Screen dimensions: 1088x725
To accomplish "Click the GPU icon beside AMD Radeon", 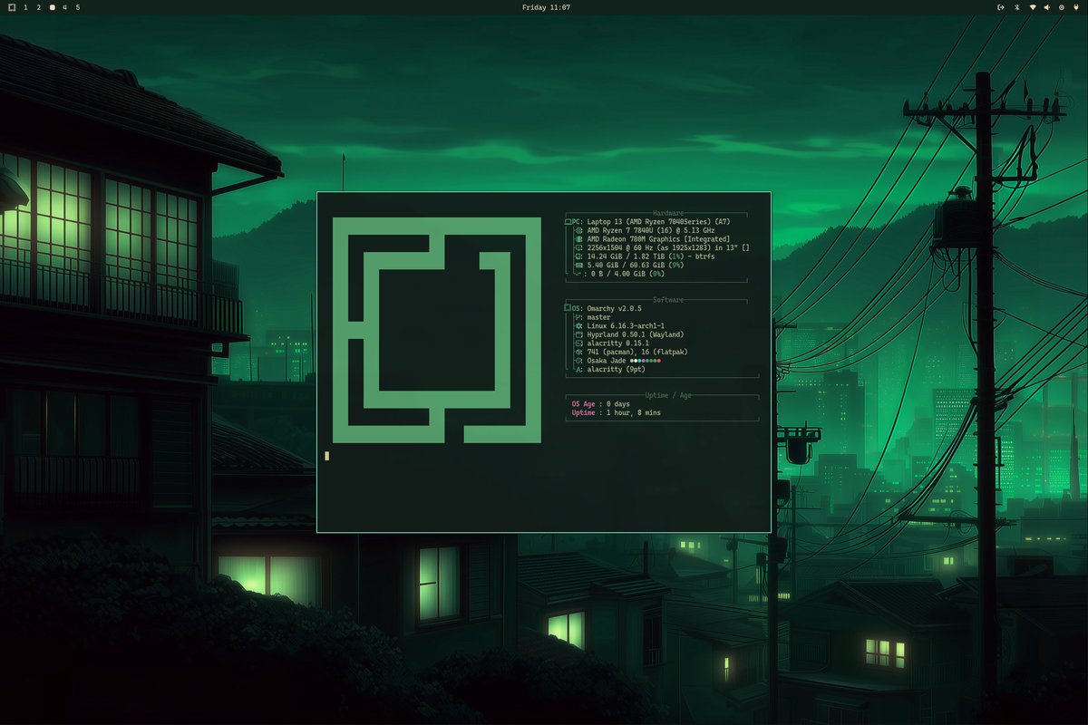I will 579,239.
